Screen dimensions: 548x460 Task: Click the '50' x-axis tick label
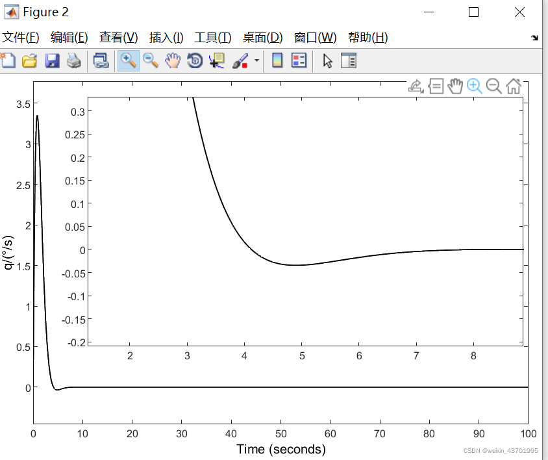coord(281,434)
